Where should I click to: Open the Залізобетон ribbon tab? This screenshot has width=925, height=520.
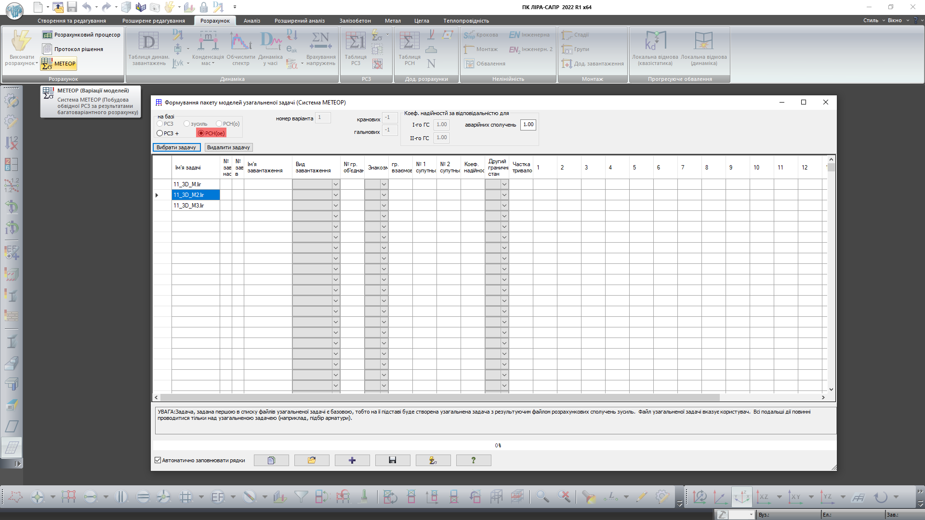pos(355,21)
